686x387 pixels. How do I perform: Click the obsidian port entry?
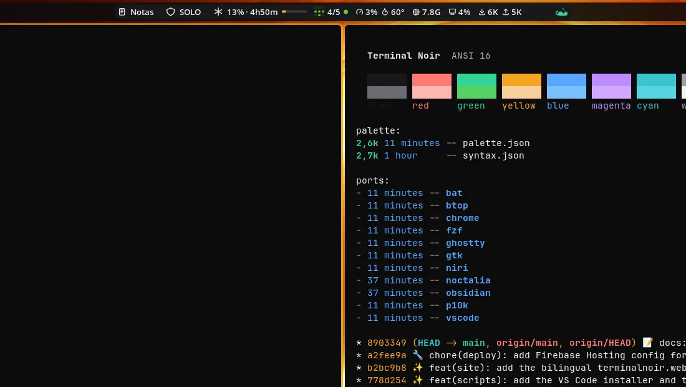coord(468,293)
